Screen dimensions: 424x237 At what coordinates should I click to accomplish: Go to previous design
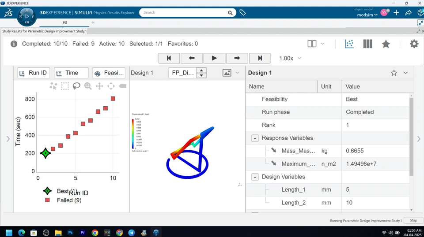[191, 58]
